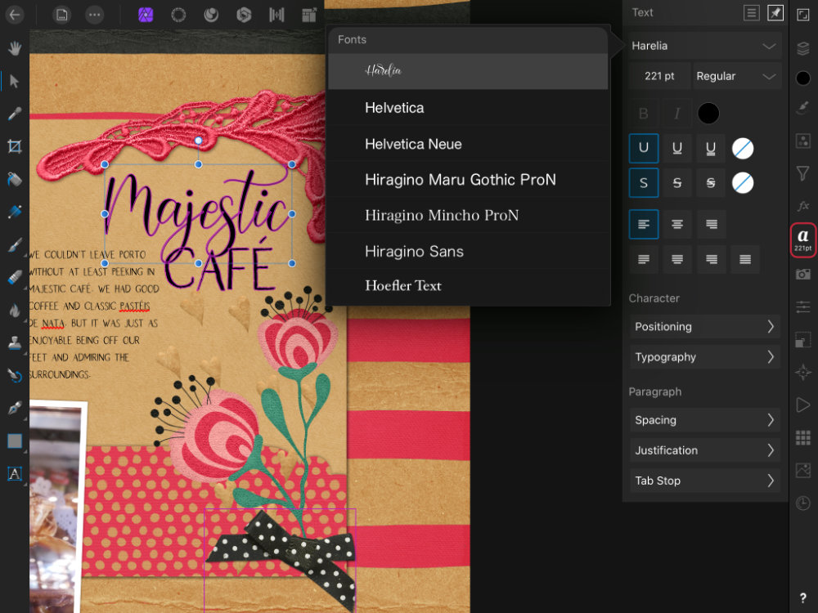
Task: Open the Layer FX studio
Action: pos(803,206)
